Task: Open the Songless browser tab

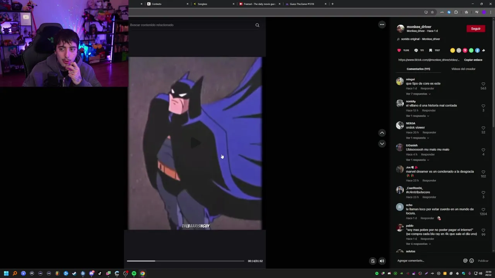Action: pos(213,4)
